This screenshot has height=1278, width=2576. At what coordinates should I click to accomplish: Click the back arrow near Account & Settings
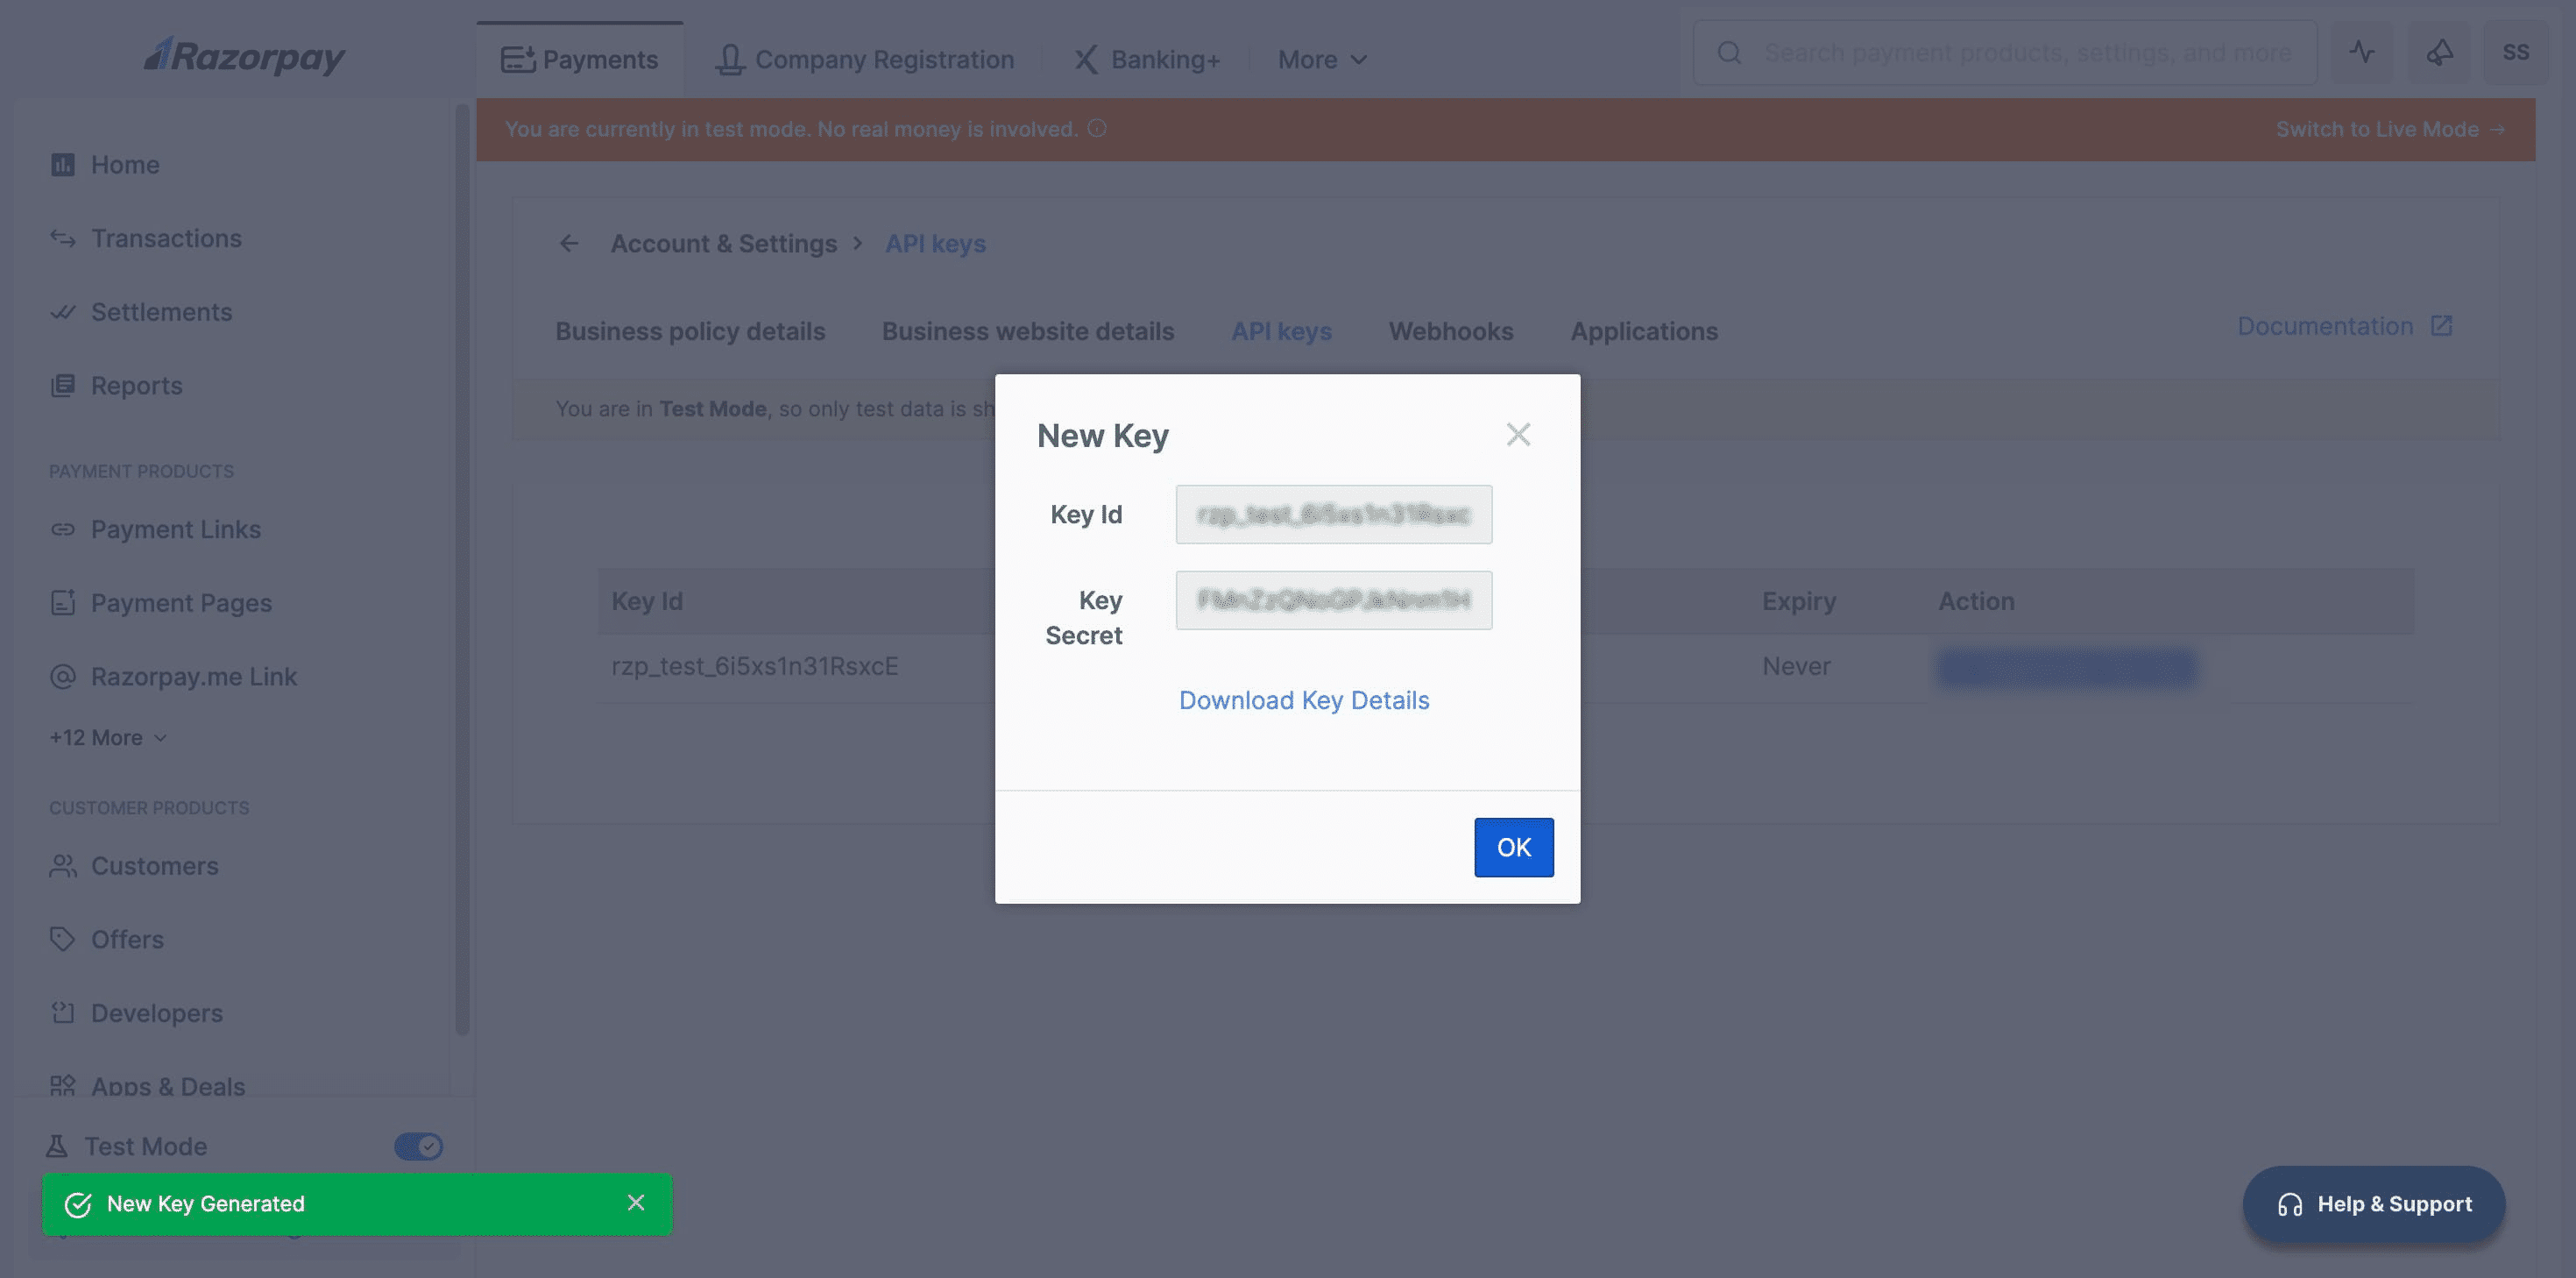[569, 243]
